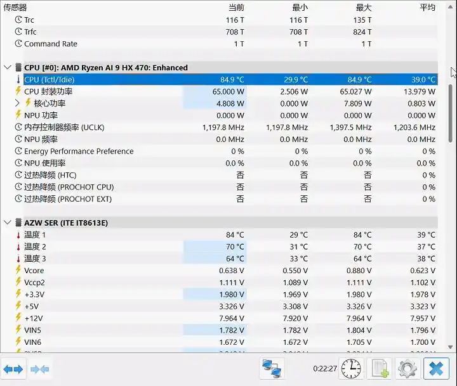Select the 过热降频 (PROCHOT CPU) row
The image size is (457, 386).
tap(230, 187)
